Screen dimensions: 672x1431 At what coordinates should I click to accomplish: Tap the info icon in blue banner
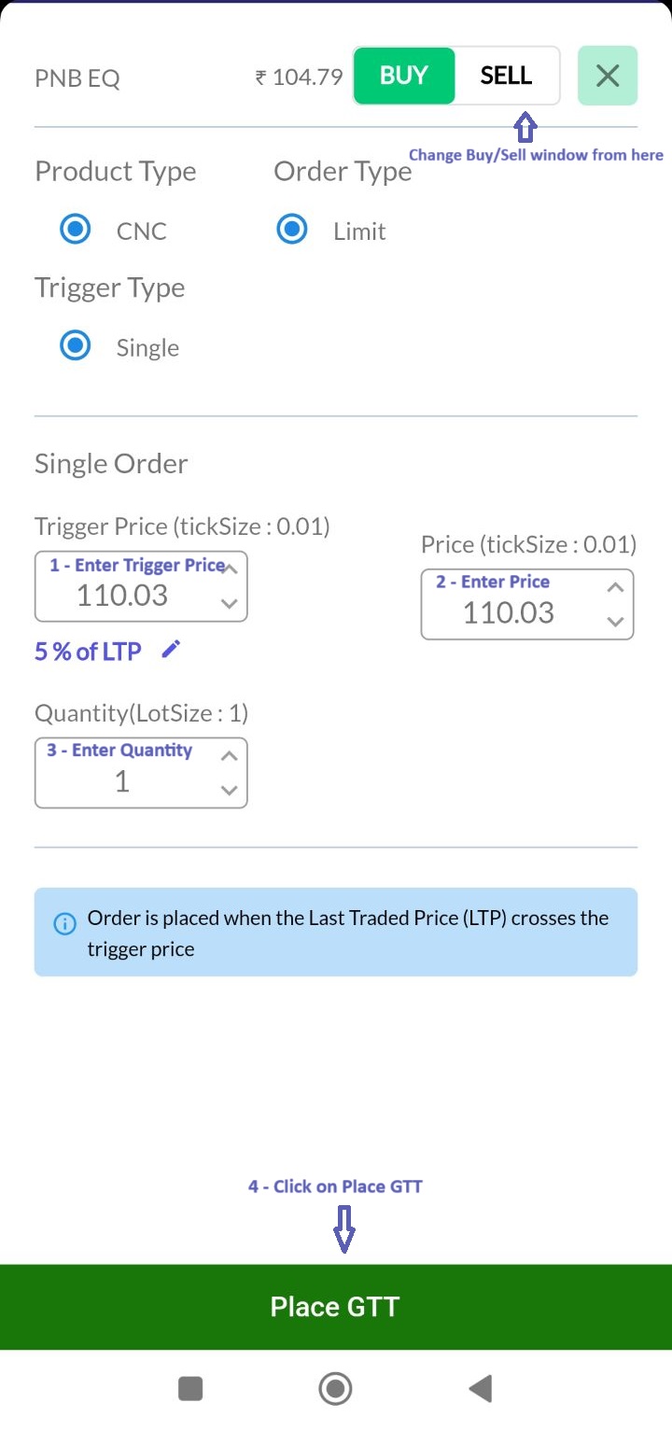(64, 924)
